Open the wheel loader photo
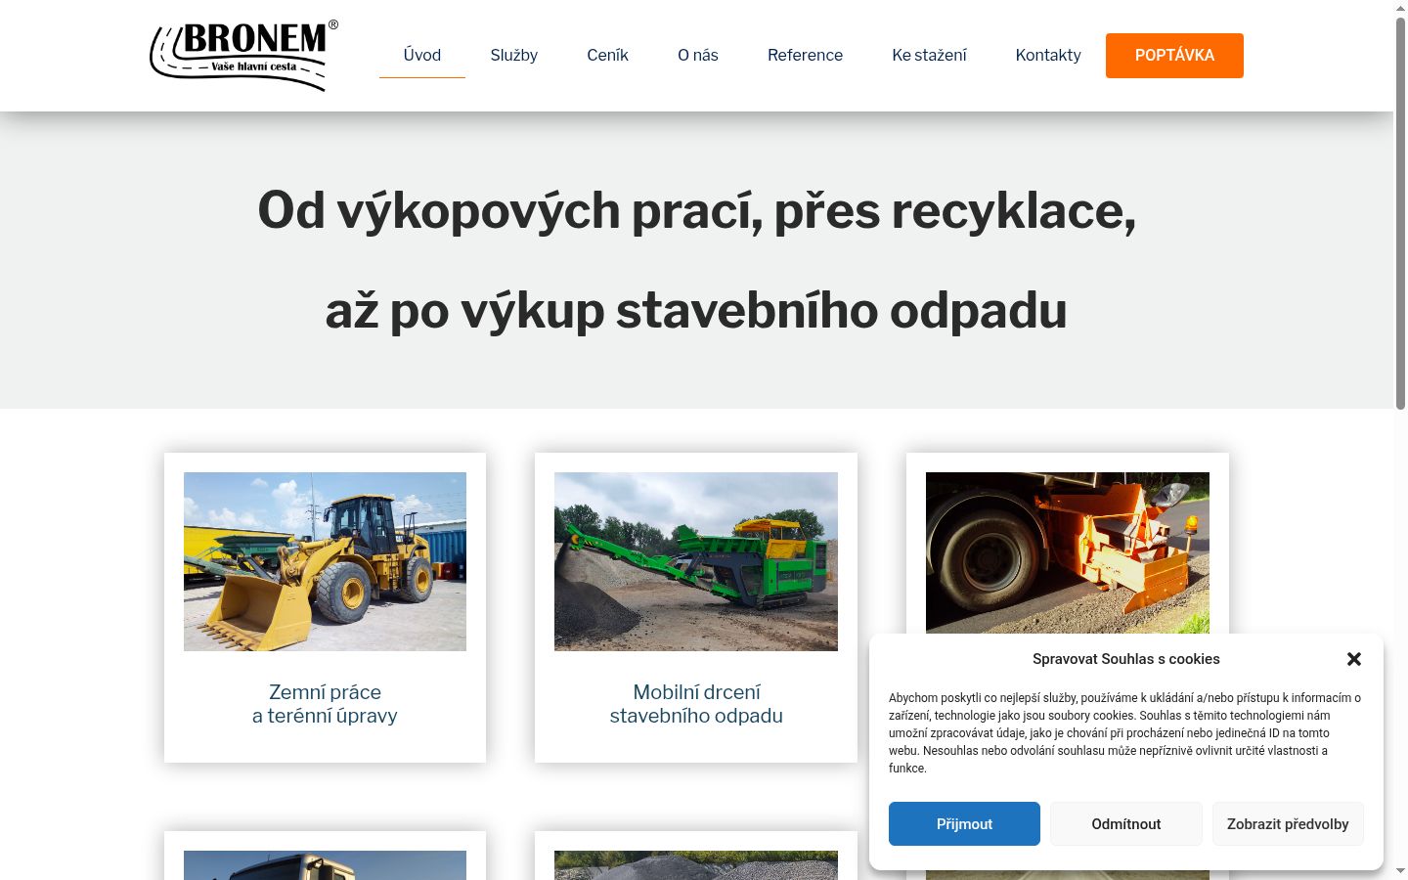1408x880 pixels. (x=325, y=561)
